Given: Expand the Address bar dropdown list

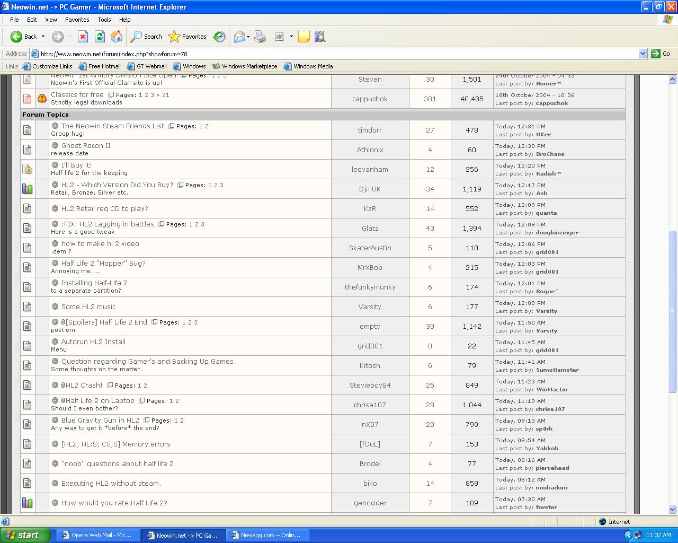Looking at the screenshot, I should (x=643, y=54).
